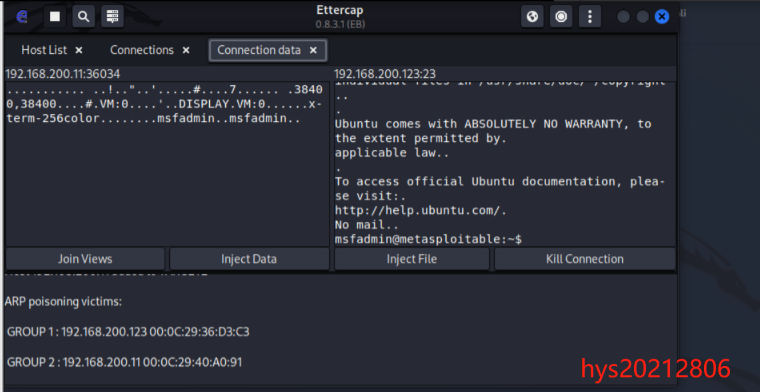Image resolution: width=760 pixels, height=392 pixels.
Task: Click the 'No mail..' line
Action: pyautogui.click(x=367, y=225)
